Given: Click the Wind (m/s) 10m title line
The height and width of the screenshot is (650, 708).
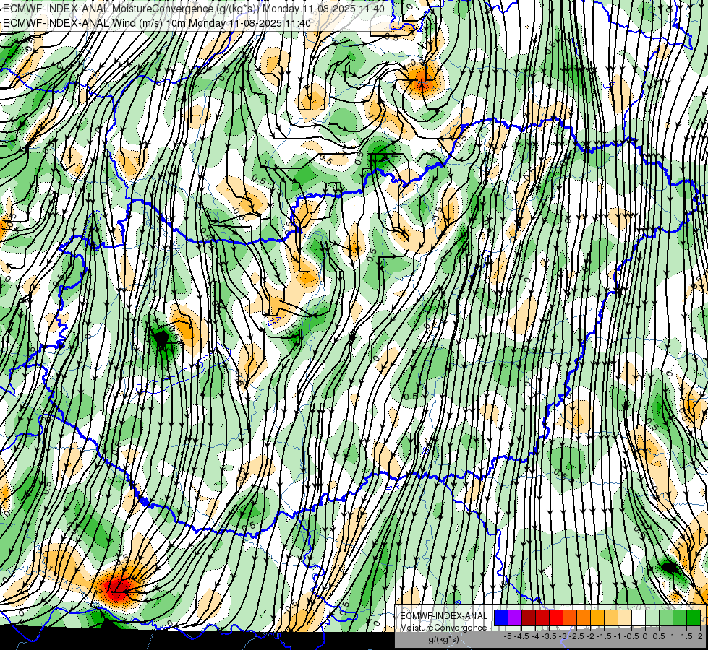Looking at the screenshot, I should 157,23.
